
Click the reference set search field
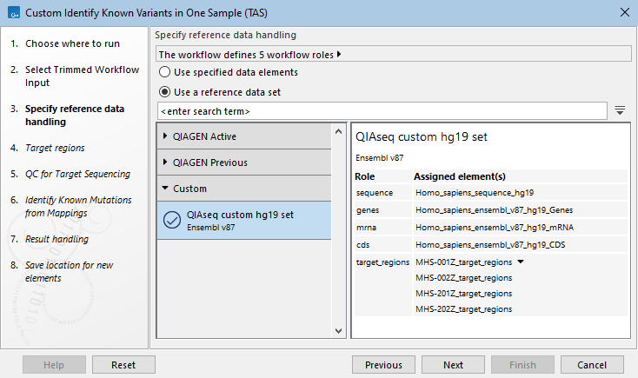coord(382,111)
